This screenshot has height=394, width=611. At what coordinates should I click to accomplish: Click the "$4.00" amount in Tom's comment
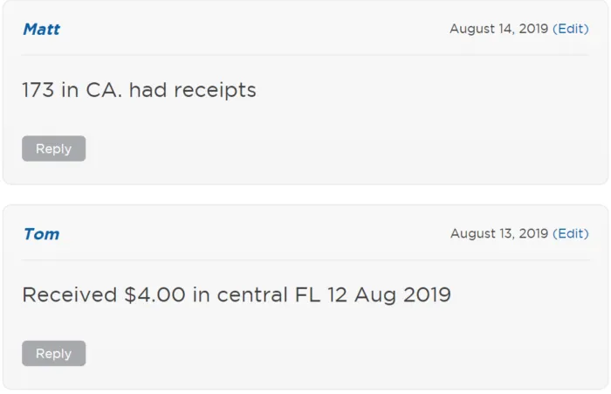pyautogui.click(x=154, y=295)
